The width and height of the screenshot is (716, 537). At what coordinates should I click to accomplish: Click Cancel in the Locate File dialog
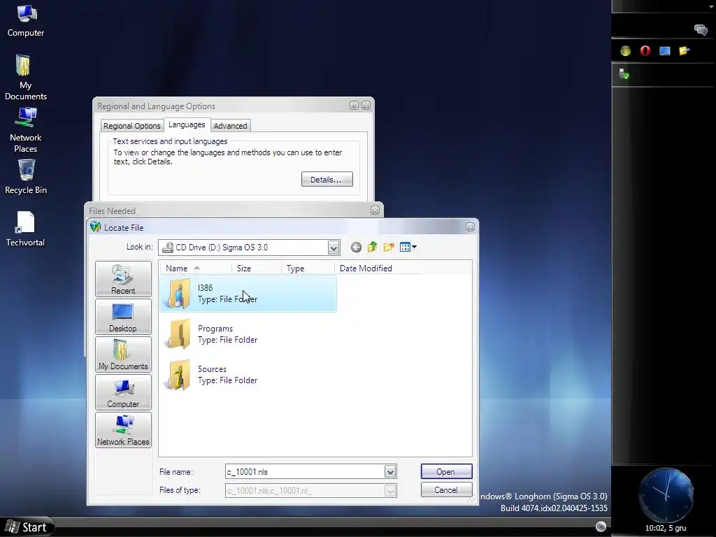[x=446, y=490]
